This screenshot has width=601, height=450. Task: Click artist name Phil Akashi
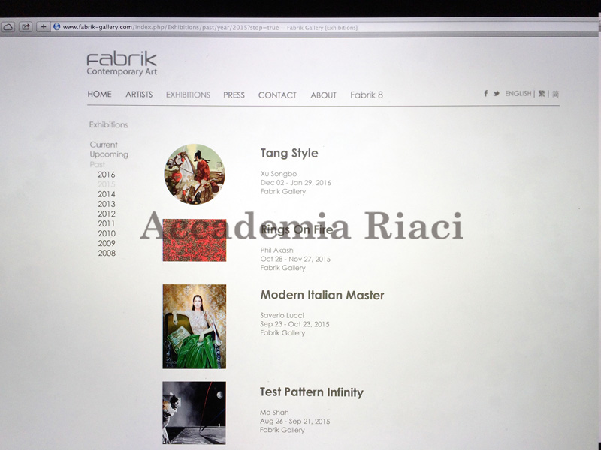tap(277, 250)
